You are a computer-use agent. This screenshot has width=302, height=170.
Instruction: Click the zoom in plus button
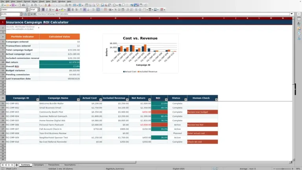(x=293, y=169)
